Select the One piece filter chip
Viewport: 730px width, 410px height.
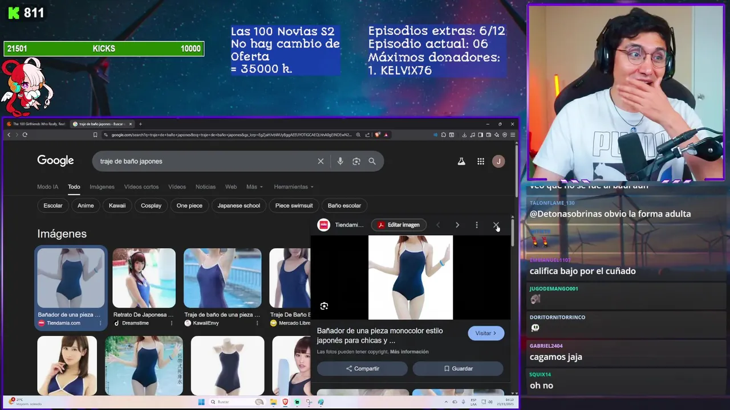coord(189,206)
